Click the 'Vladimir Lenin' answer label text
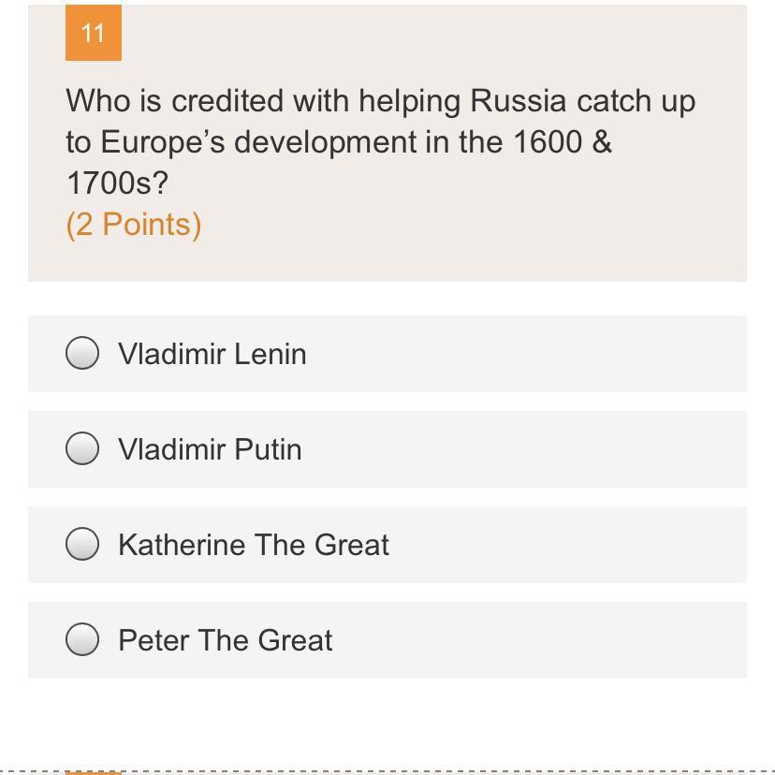Viewport: 775px width, 775px height. click(x=212, y=354)
